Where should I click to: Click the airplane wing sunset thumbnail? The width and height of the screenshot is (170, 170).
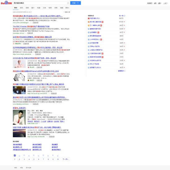[x=19, y=133]
